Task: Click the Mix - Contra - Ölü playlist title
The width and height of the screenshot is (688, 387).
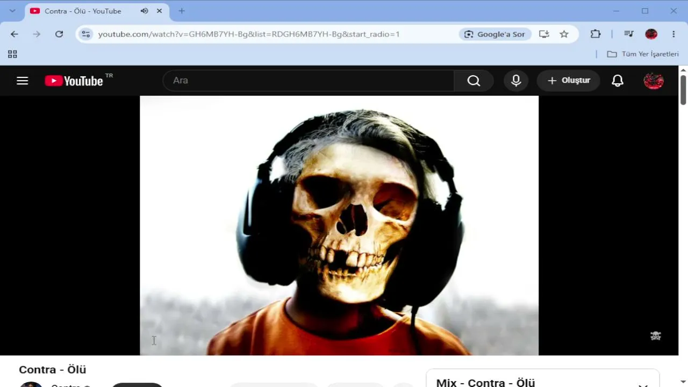Action: click(485, 382)
